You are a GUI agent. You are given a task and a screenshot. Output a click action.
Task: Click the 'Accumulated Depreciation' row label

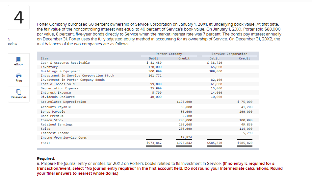tap(63, 102)
